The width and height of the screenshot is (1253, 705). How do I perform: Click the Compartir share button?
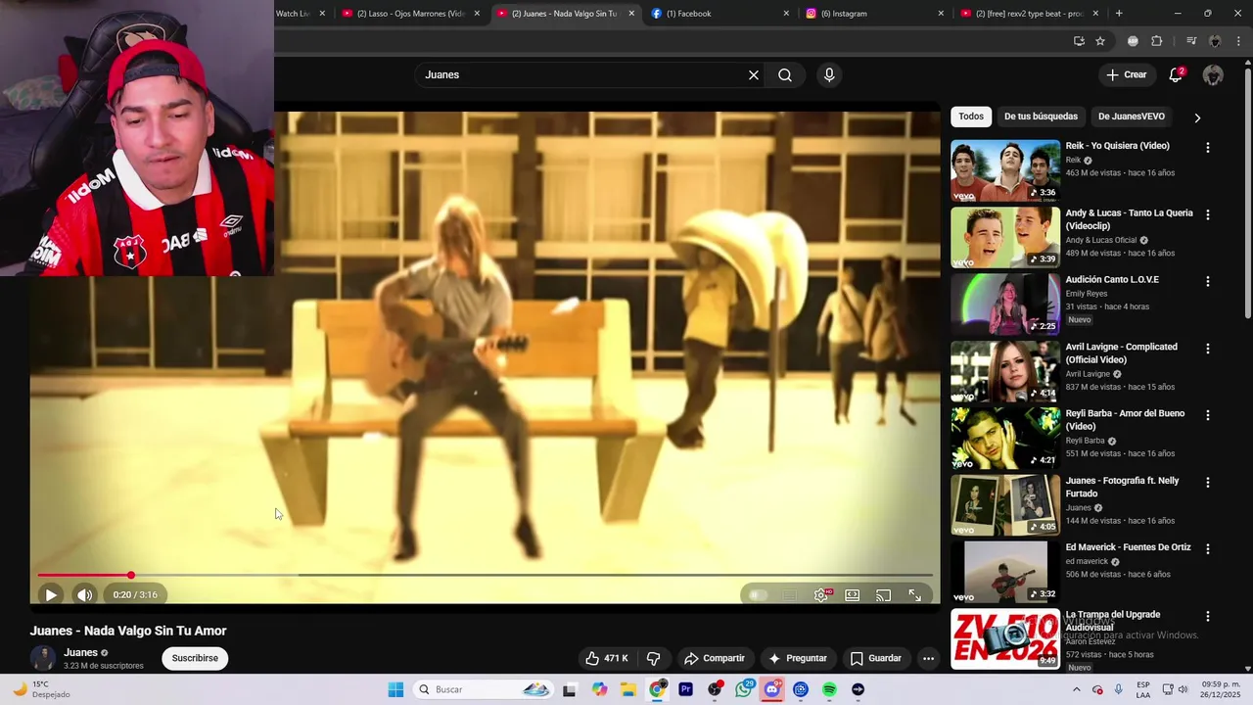click(715, 658)
